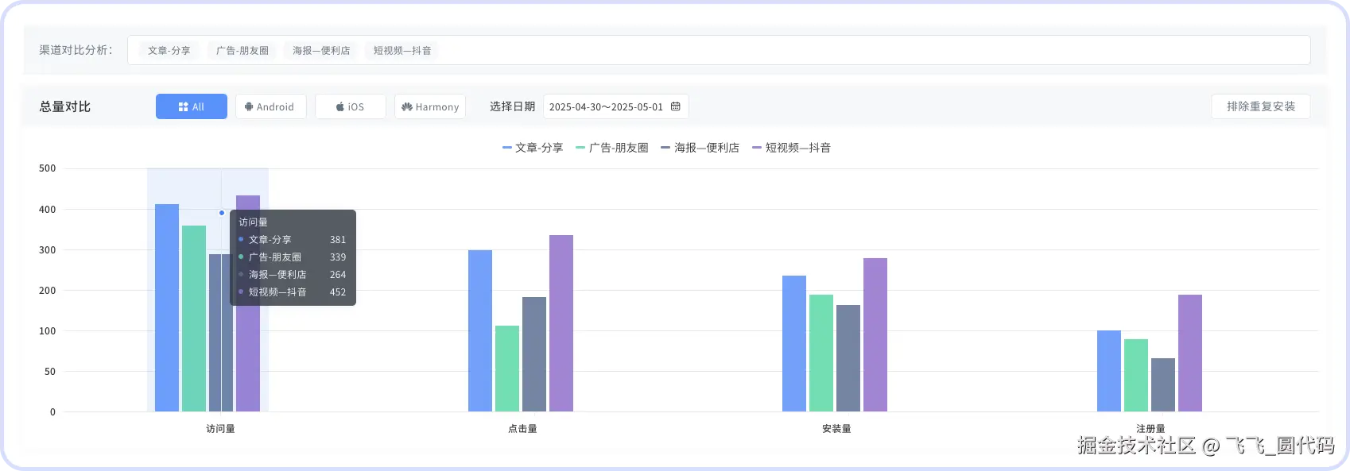The width and height of the screenshot is (1350, 471).
Task: Click the blue 文章-分享 bar in 点击量
Action: 480,330
